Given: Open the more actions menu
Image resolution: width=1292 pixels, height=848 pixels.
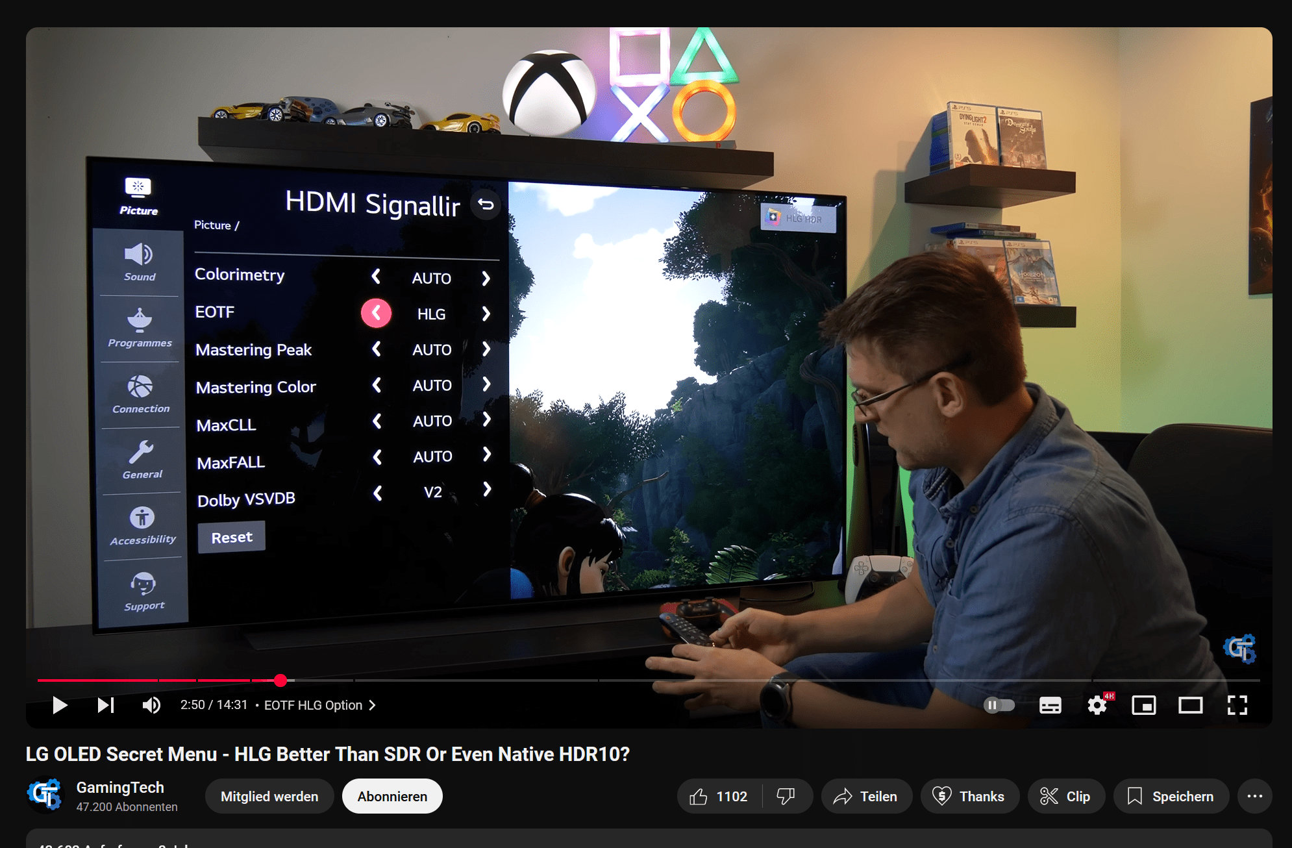Looking at the screenshot, I should (1254, 797).
